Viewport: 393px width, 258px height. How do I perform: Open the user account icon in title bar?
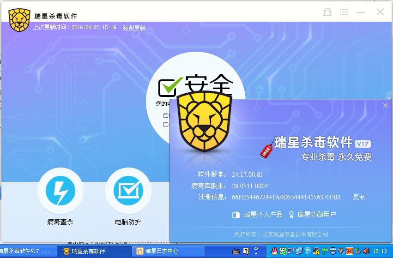point(327,12)
